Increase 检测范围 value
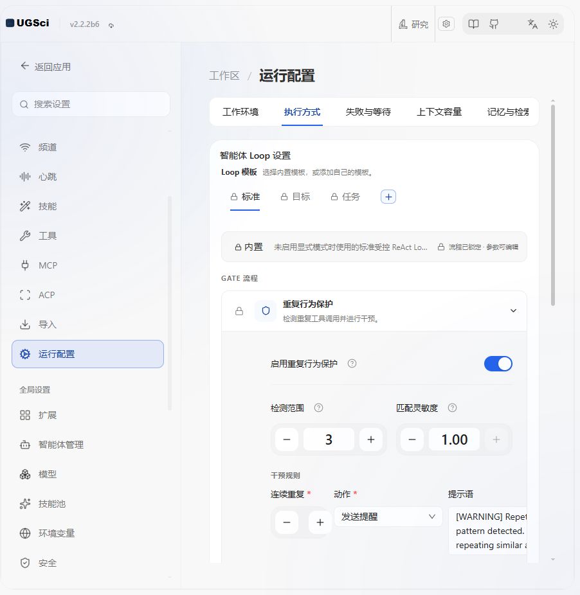 [x=371, y=440]
